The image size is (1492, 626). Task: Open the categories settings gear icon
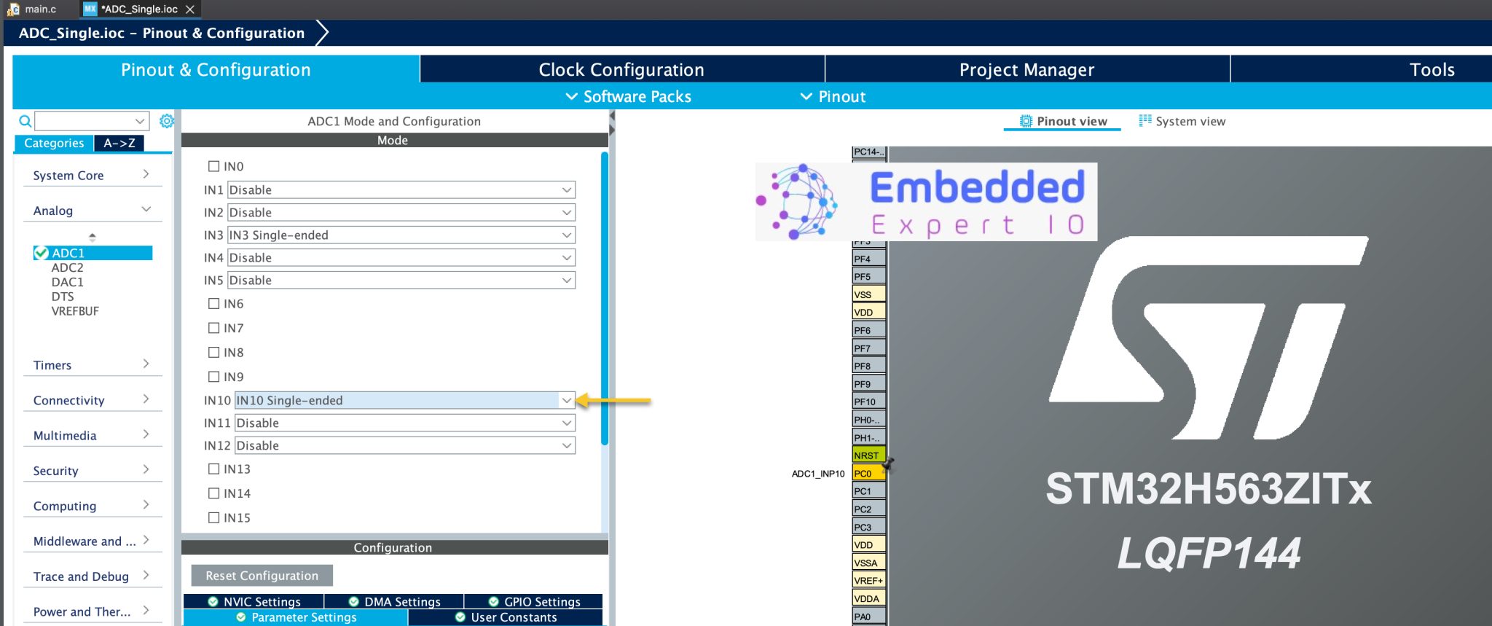pyautogui.click(x=167, y=121)
